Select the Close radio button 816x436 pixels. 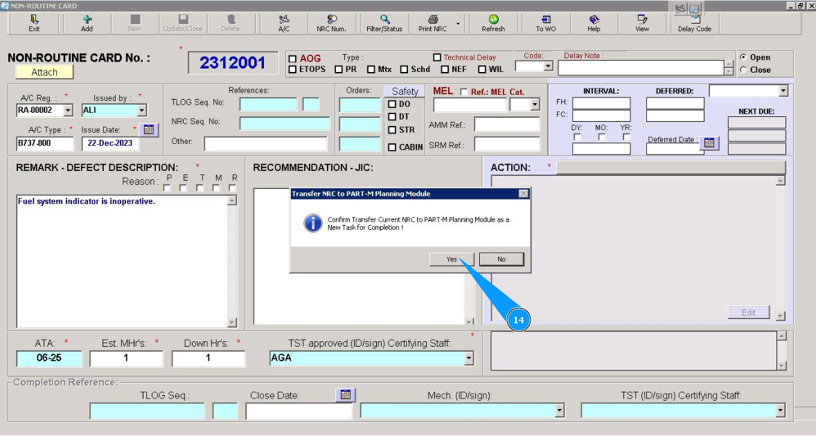(x=743, y=70)
